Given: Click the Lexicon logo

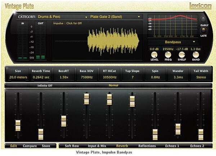Looking at the screenshot, I should tap(201, 6).
